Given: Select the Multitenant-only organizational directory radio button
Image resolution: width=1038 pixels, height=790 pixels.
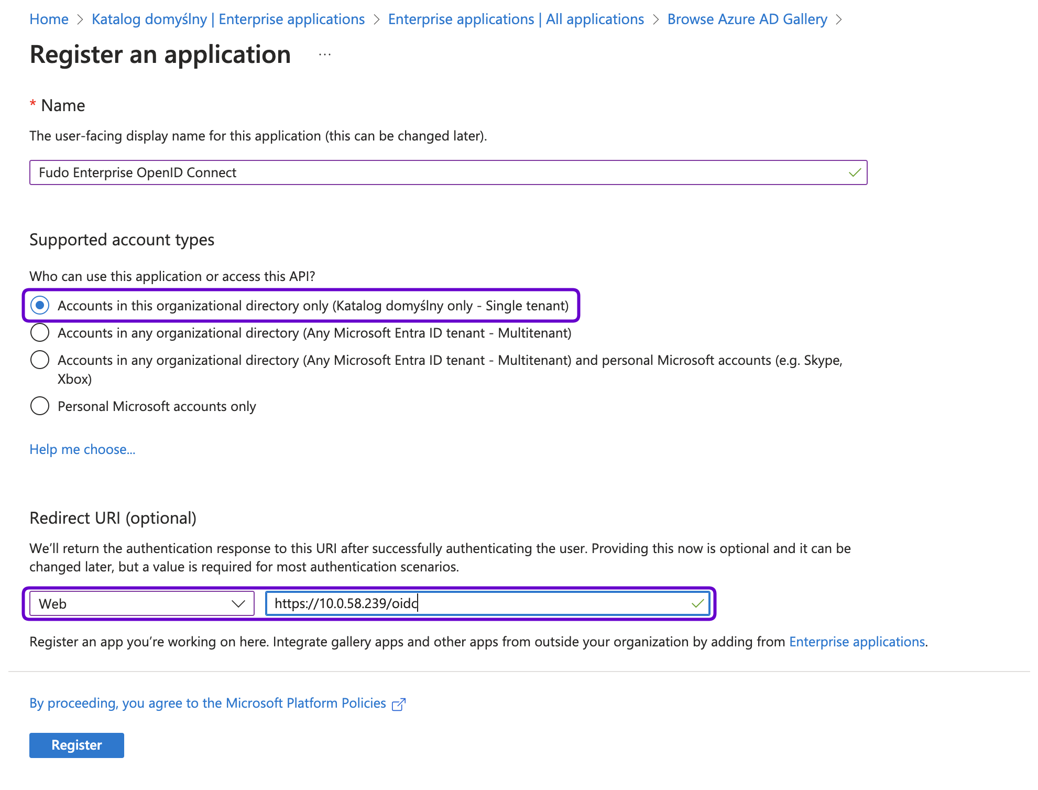Looking at the screenshot, I should pyautogui.click(x=40, y=332).
